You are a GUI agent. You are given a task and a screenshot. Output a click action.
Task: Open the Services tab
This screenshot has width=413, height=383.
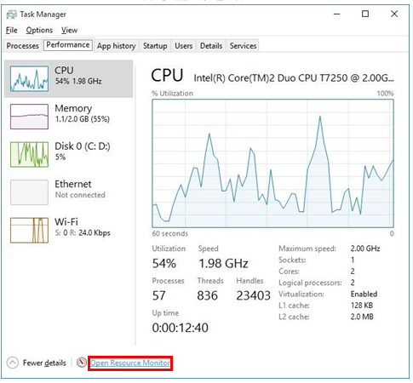(243, 46)
